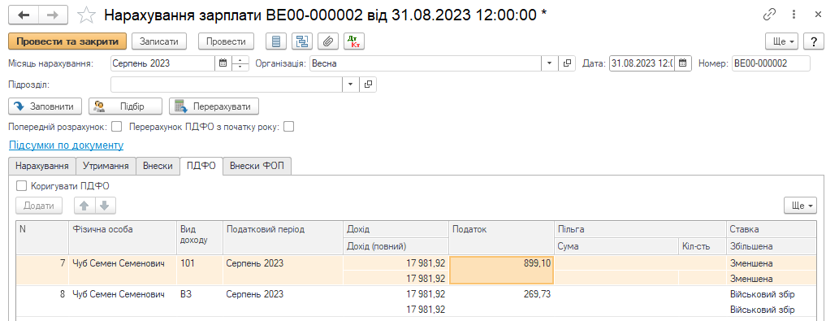Image resolution: width=826 pixels, height=321 pixels.
Task: Toggle Перерахунок ПДФО з початку року
Action: pos(288,127)
